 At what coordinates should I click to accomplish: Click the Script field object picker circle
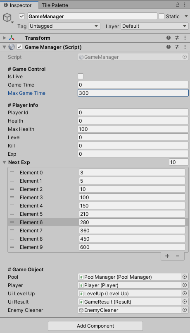pyautogui.click(x=185, y=57)
